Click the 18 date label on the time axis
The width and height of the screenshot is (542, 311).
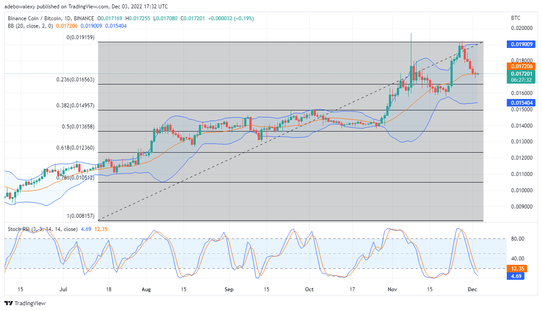pyautogui.click(x=109, y=289)
